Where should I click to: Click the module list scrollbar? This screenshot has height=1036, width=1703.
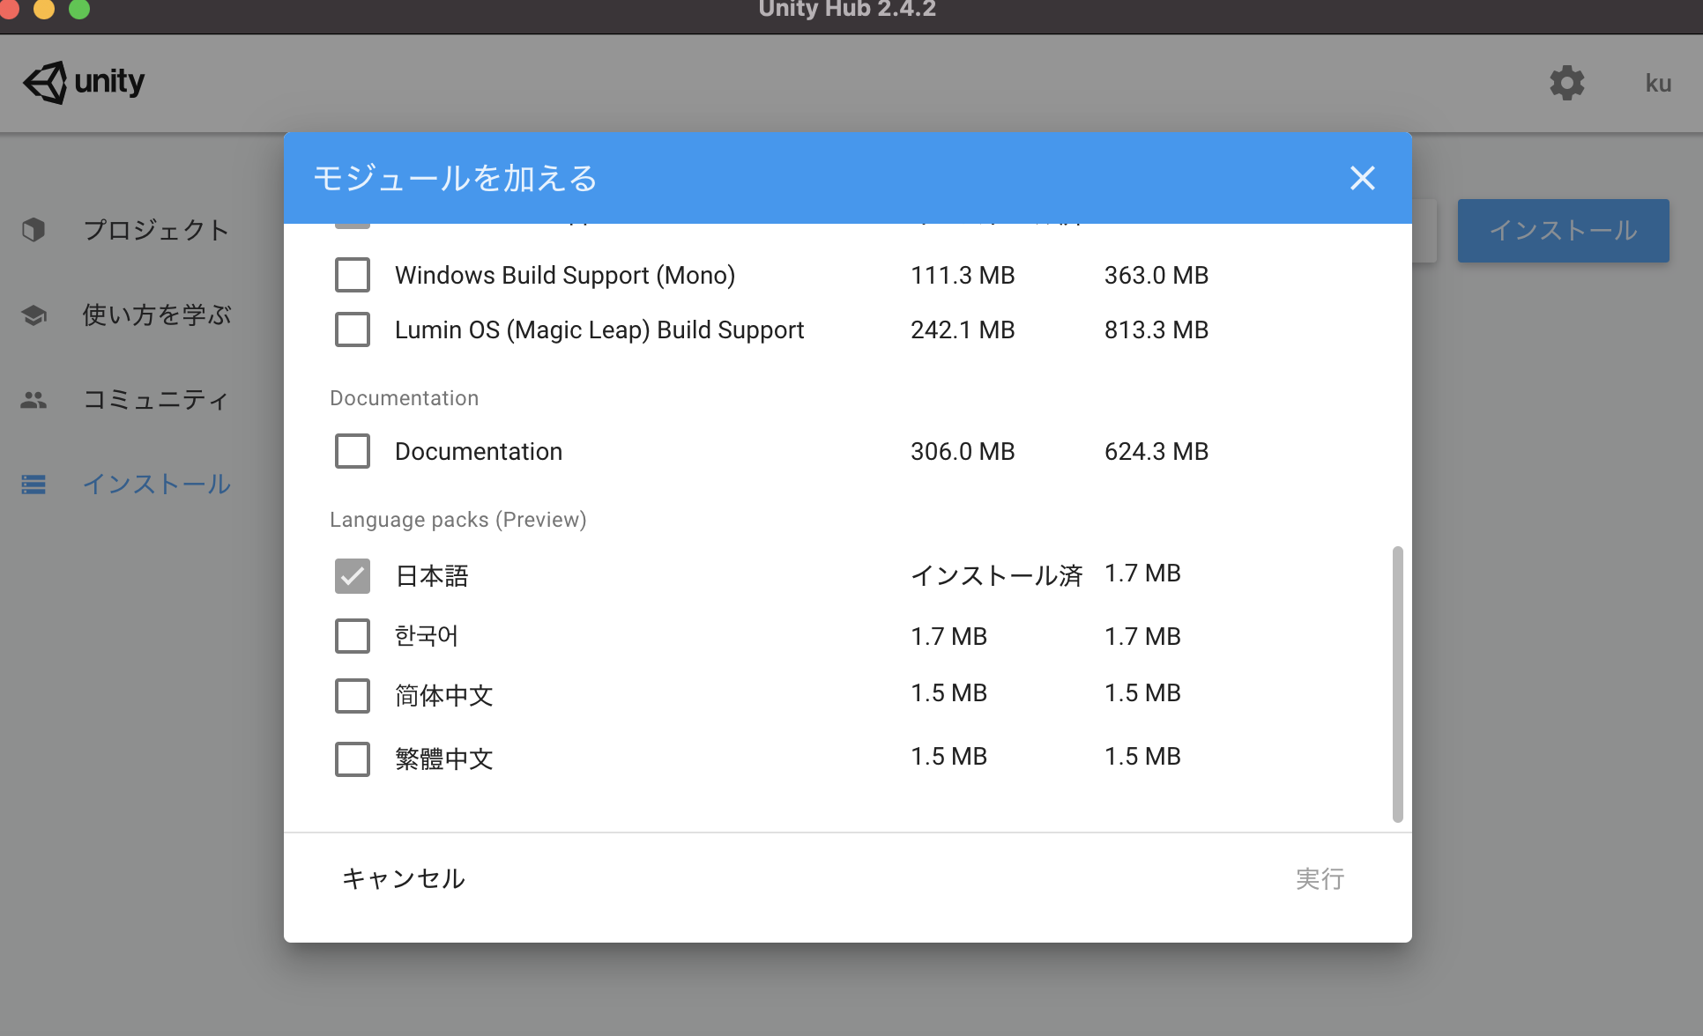point(1397,684)
